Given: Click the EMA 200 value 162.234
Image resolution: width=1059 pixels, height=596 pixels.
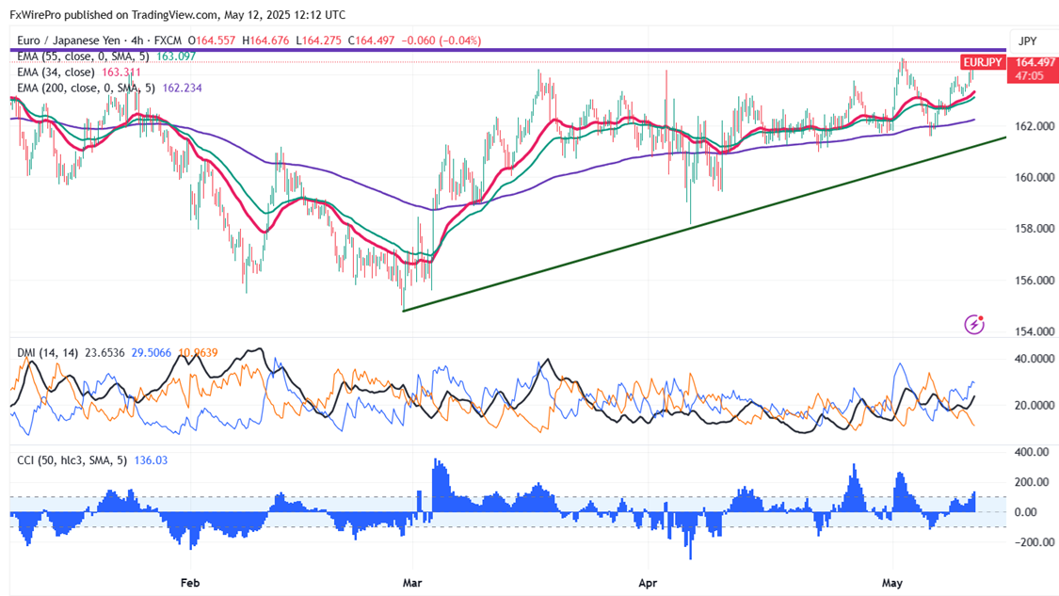Looking at the screenshot, I should (x=182, y=88).
